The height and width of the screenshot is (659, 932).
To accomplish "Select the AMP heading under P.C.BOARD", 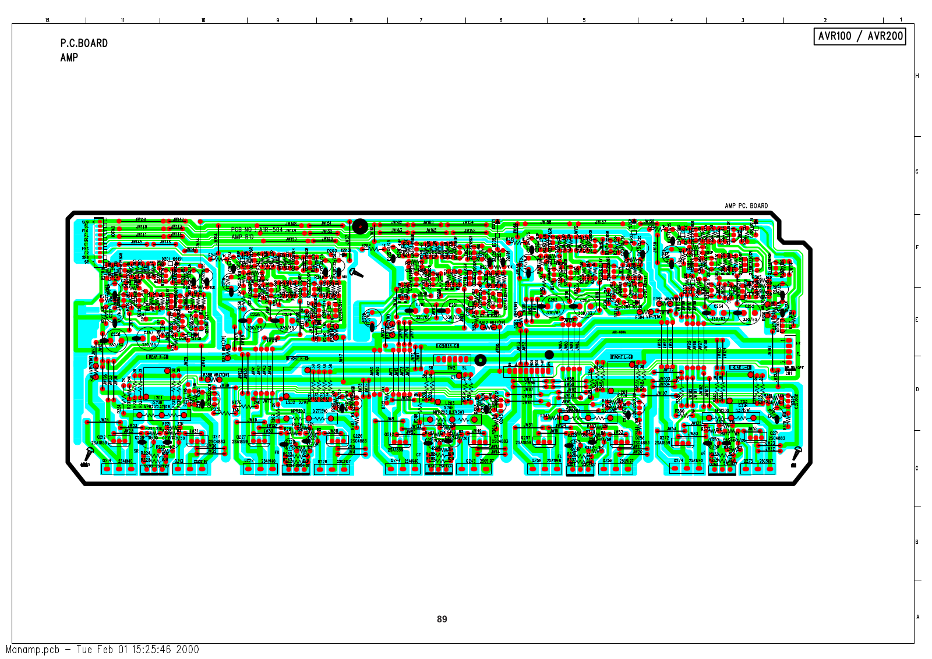I will click(x=69, y=58).
